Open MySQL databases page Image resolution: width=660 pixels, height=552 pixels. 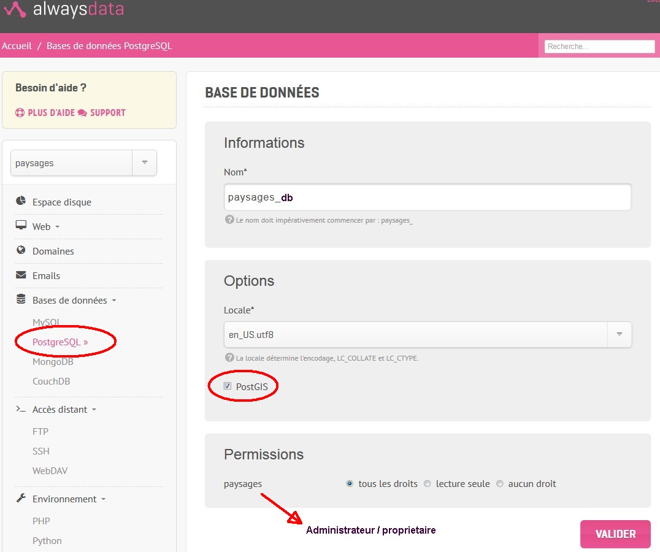(46, 322)
